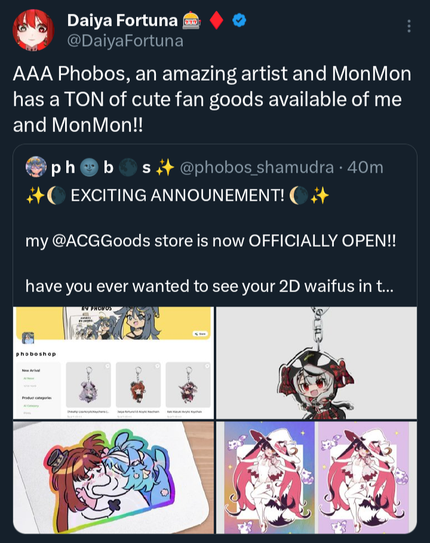The image size is (430, 543).
Task: Open the pink-haired witch prints image
Action: pos(317,477)
